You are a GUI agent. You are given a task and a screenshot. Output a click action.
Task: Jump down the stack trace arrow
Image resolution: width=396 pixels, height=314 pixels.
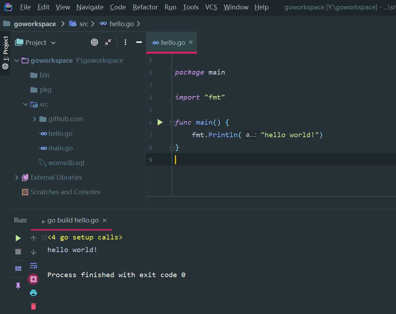tap(33, 252)
